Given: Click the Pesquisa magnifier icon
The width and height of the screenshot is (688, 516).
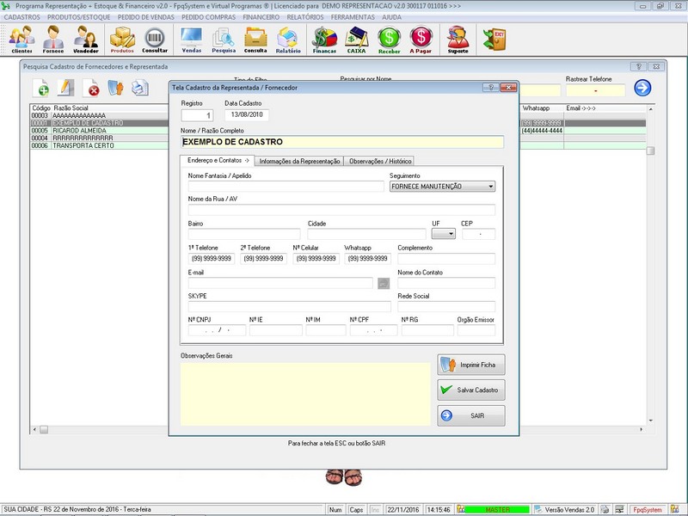Looking at the screenshot, I should (x=224, y=39).
